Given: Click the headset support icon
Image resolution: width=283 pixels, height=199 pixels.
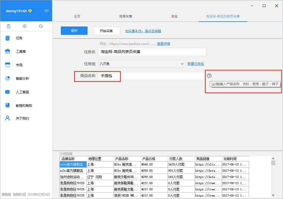Looking at the screenshot, I should (x=41, y=26).
